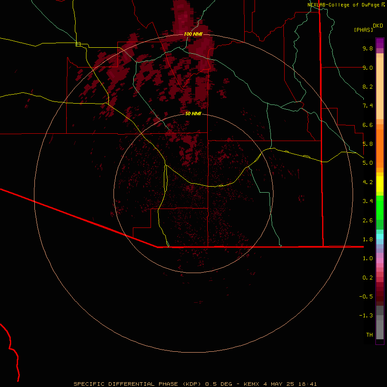
Task: Click the 1.8 value on color scale
Action: coord(368,240)
